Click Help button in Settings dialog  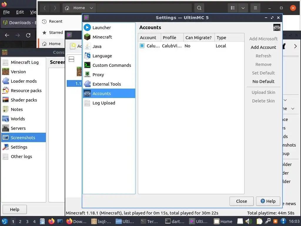pyautogui.click(x=268, y=201)
